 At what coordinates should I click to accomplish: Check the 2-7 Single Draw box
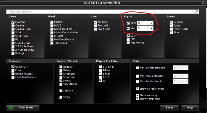pyautogui.click(x=13, y=50)
